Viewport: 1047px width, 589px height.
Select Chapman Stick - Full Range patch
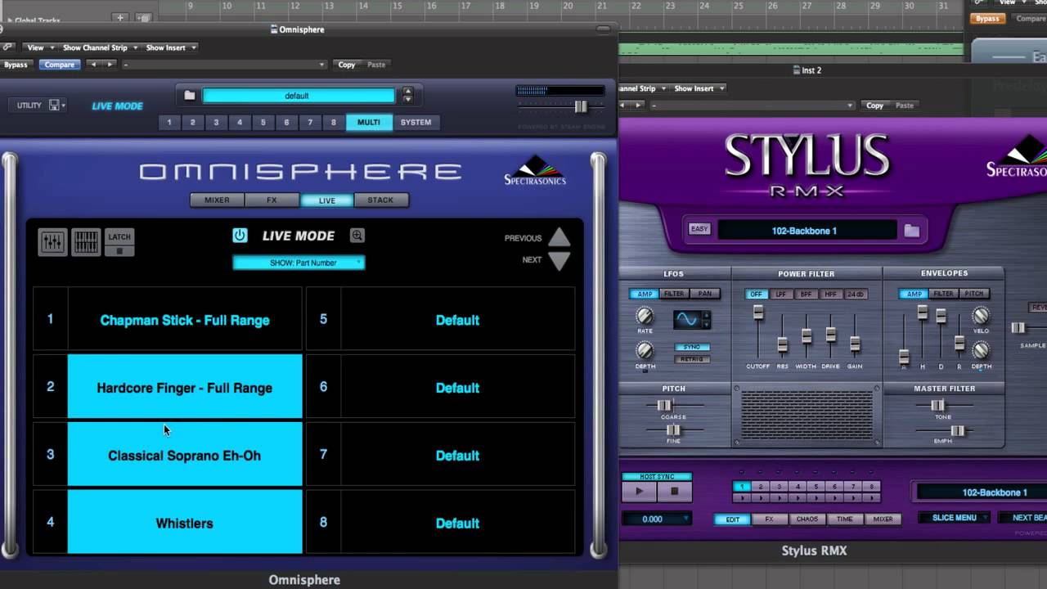(184, 320)
